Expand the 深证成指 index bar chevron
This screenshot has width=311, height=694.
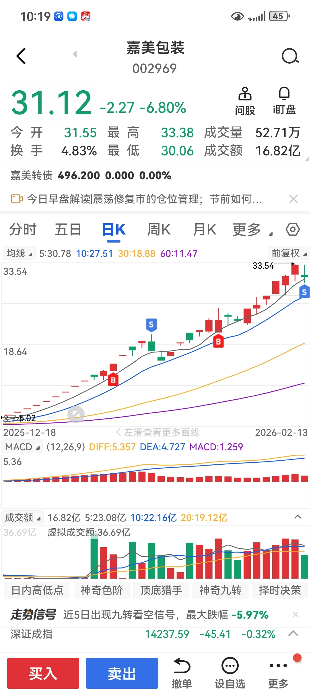point(293,633)
